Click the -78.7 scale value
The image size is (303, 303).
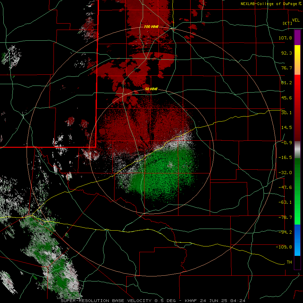click(285, 217)
